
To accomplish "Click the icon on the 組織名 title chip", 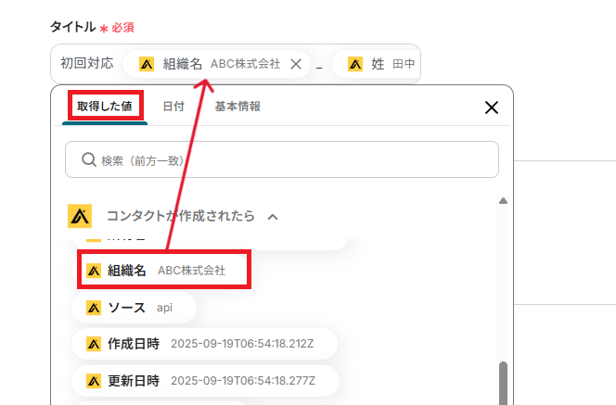I will click(x=147, y=64).
